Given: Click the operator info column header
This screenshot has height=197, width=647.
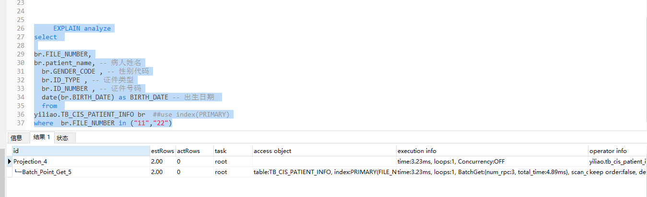Looking at the screenshot, I should pos(608,151).
